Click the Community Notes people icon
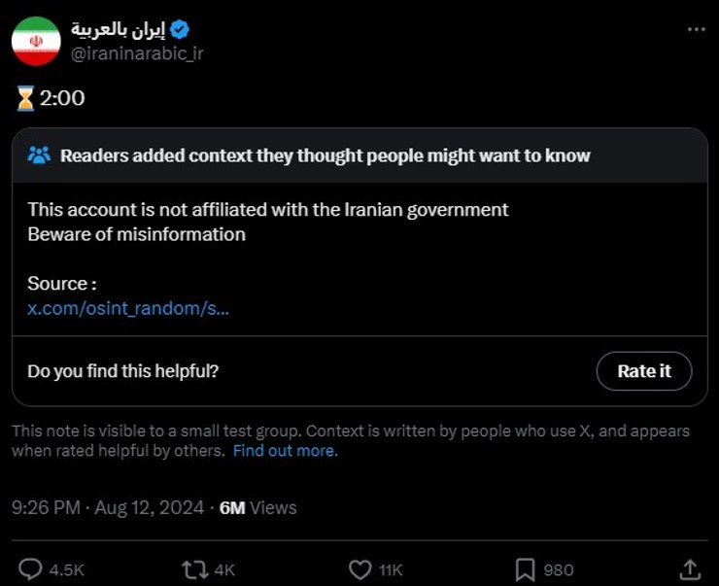Screen dimensions: 719x586 pyautogui.click(x=39, y=155)
